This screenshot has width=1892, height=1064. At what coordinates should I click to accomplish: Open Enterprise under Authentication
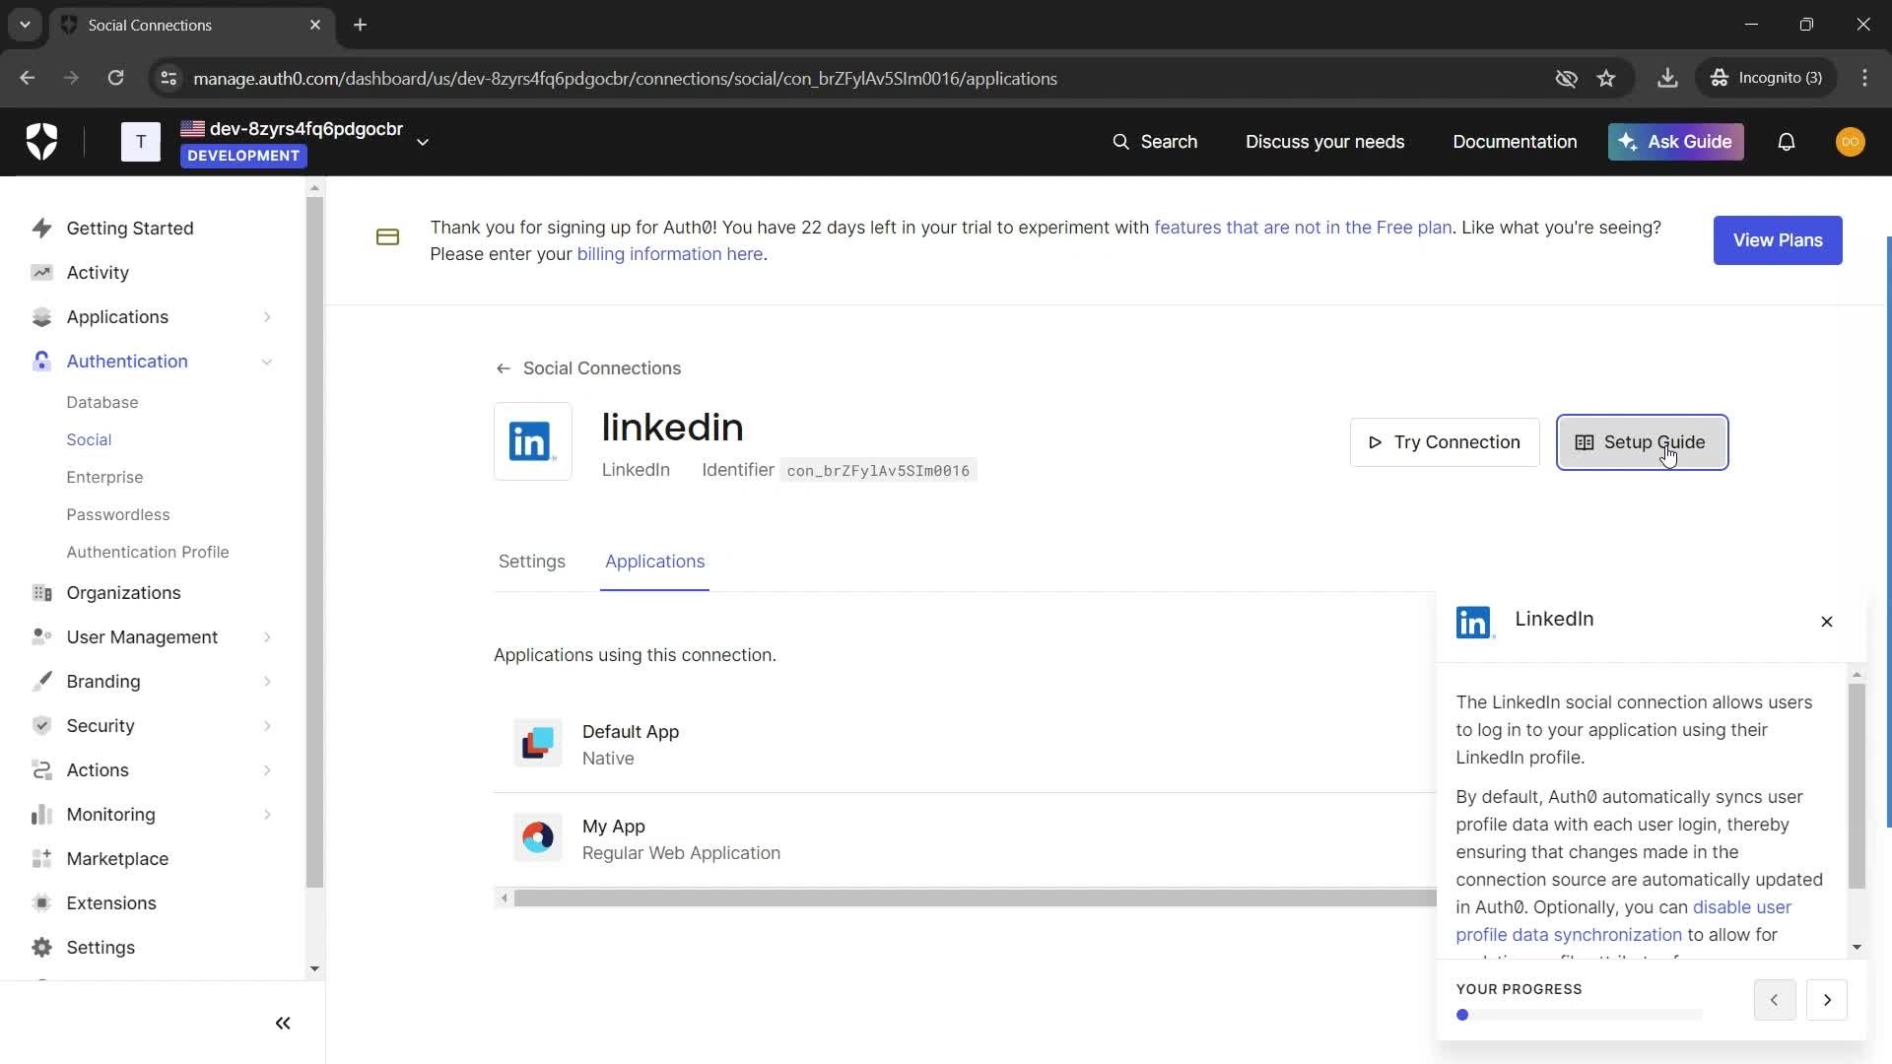tap(104, 478)
